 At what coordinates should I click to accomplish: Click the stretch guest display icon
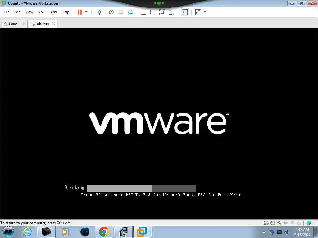coord(198,12)
